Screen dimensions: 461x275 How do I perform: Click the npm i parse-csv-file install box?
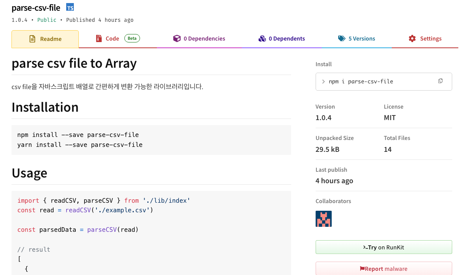379,81
